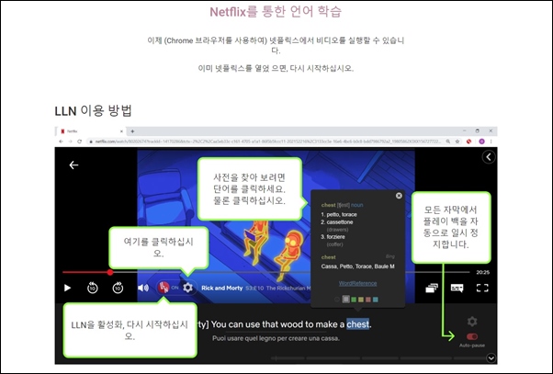Image resolution: width=553 pixels, height=374 pixels.
Task: Bookmark the page with star icon
Action: coord(457,142)
